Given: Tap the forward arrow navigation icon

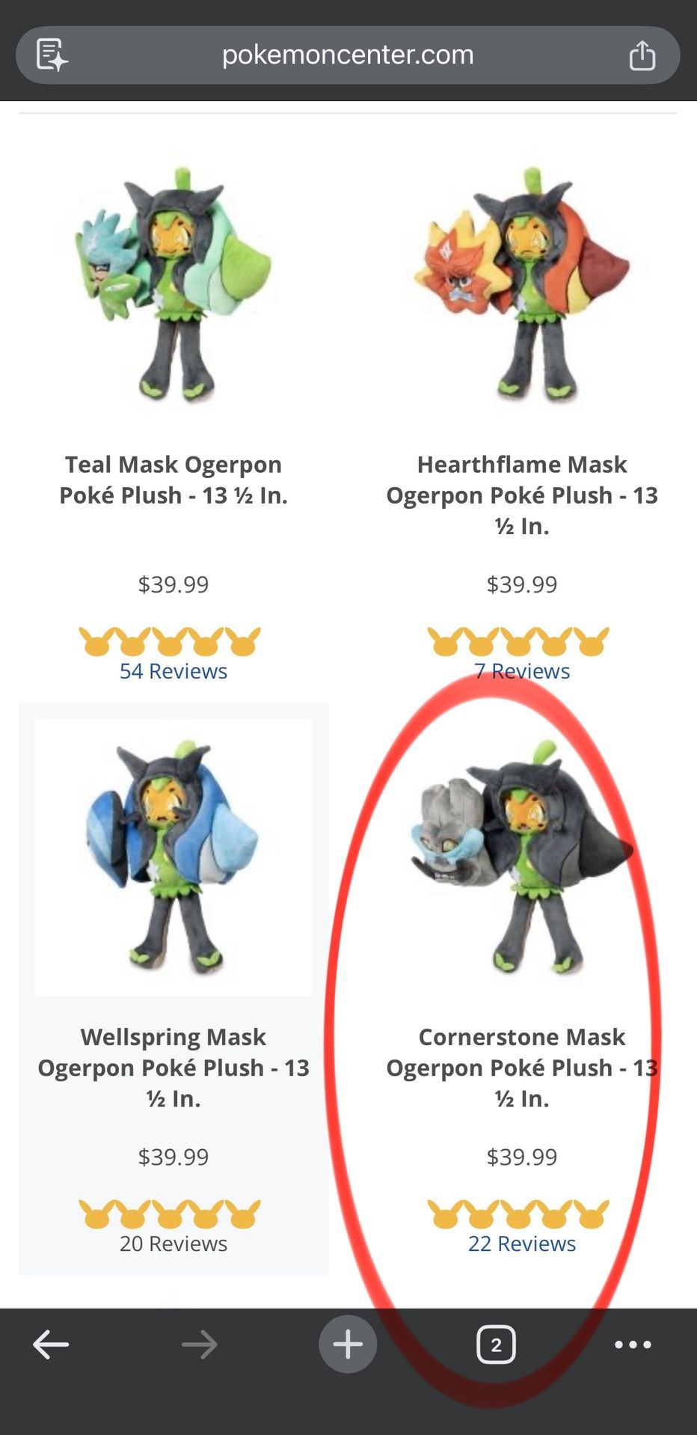Looking at the screenshot, I should [200, 1344].
